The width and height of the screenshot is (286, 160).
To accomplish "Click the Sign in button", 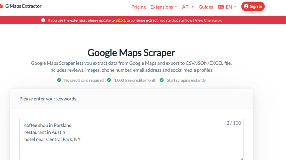I will 253,6.
